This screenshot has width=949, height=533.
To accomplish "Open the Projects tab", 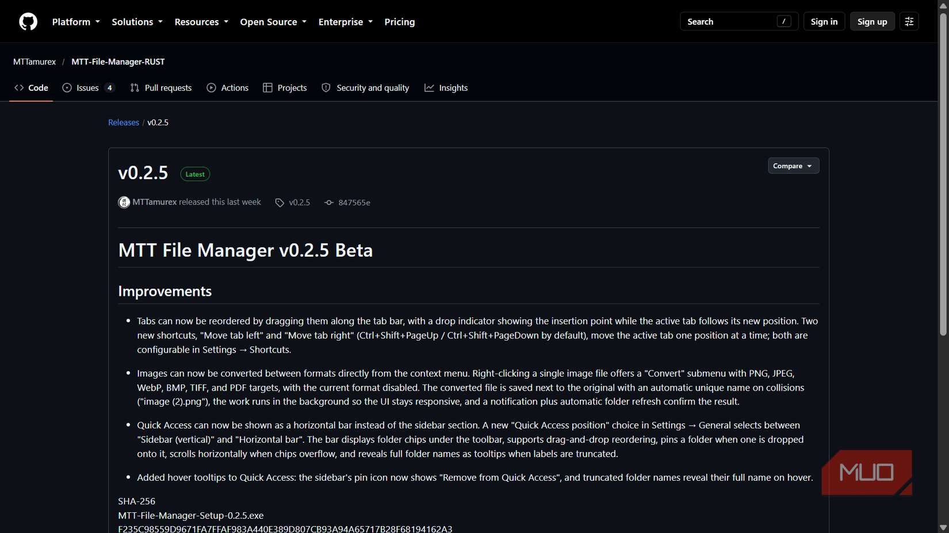I will tap(285, 88).
